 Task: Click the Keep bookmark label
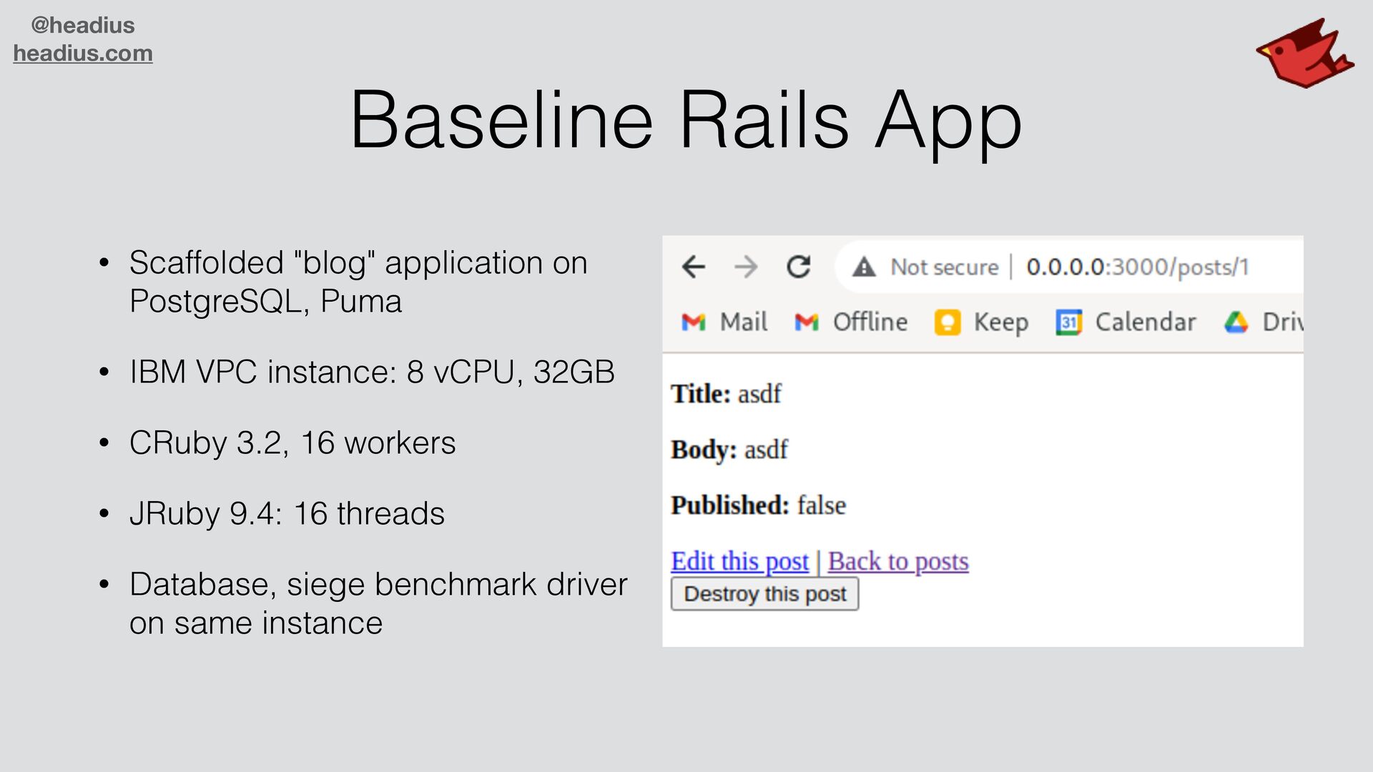pos(1000,322)
